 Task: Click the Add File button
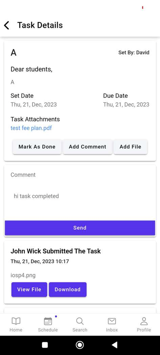(130, 147)
